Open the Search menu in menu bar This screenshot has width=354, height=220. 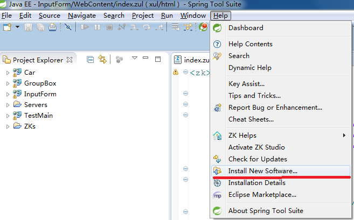[x=114, y=16]
